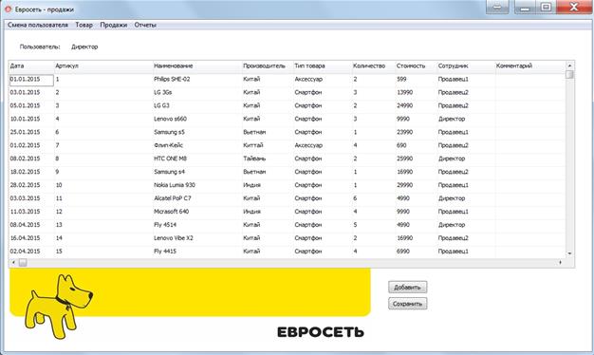
Task: Select the Samsung s5 cell
Action: coord(197,132)
